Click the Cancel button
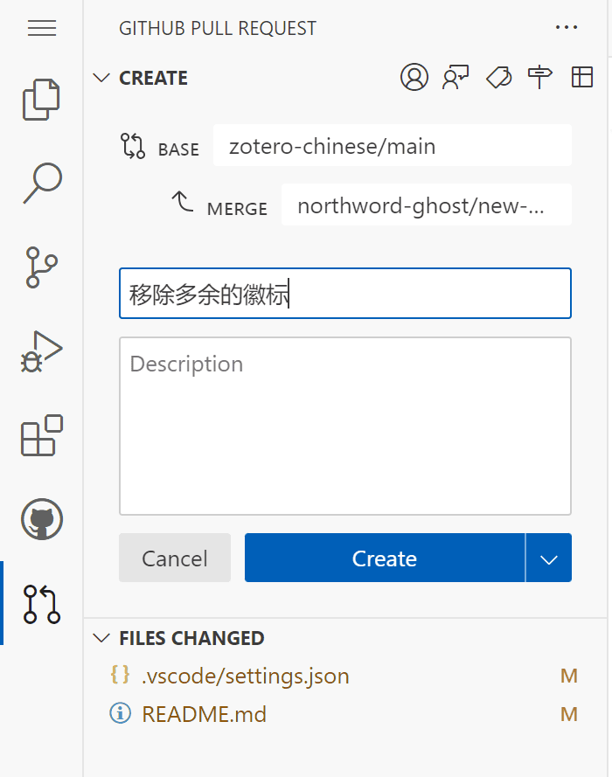 click(175, 558)
